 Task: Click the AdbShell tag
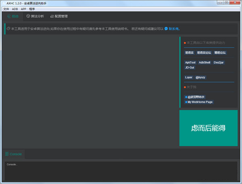(204, 62)
